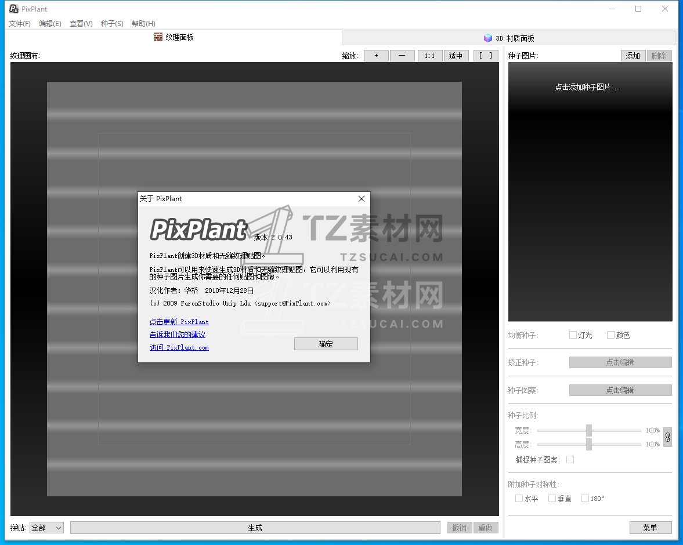This screenshot has height=545, width=683.
Task: Click the disabled 删除 button
Action: tap(659, 56)
